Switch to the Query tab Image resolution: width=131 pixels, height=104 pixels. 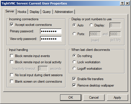[47, 12]
